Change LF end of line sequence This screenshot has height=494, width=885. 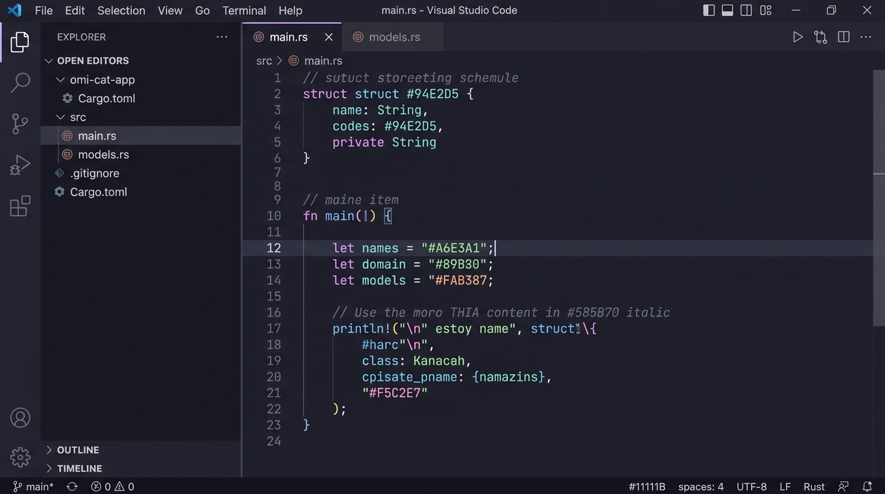click(785, 487)
